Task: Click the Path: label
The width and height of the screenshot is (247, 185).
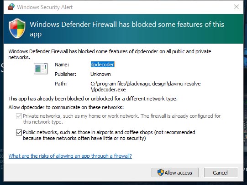Action: pos(61,84)
